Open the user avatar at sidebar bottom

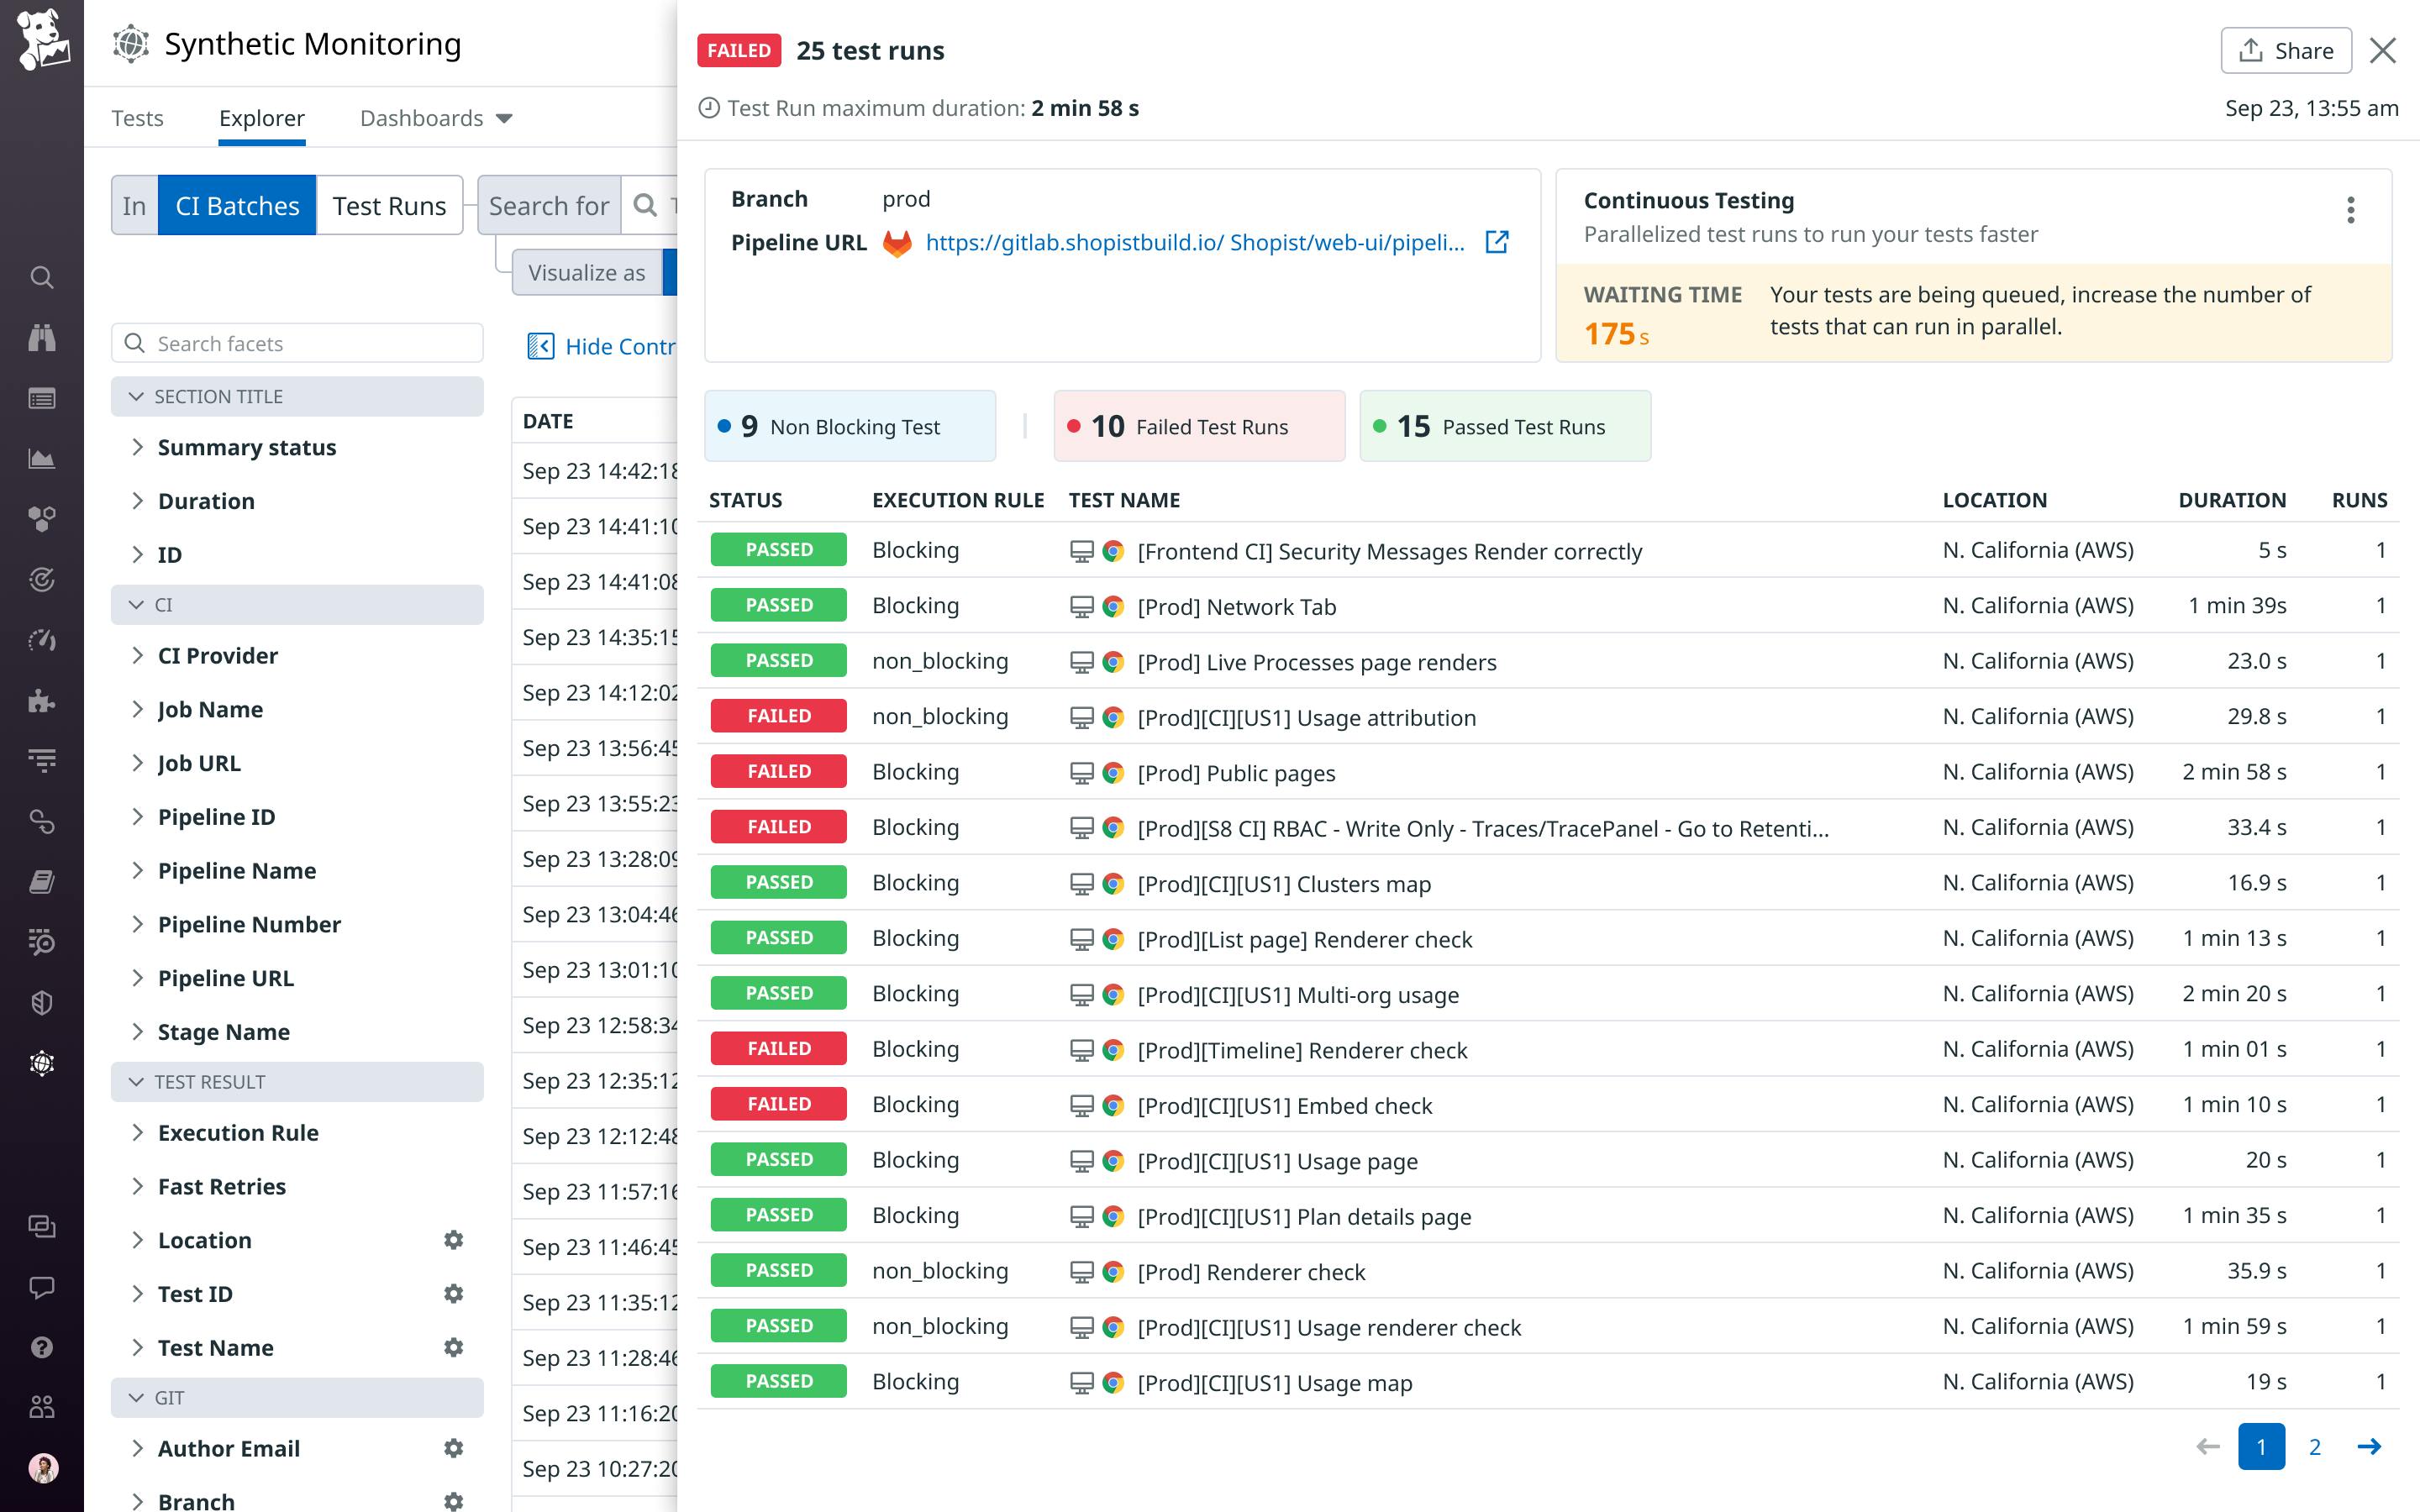click(x=42, y=1467)
